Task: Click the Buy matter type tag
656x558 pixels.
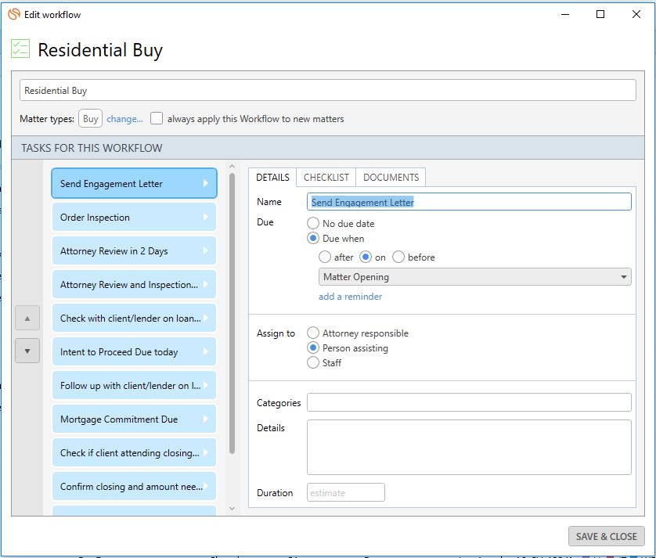Action: (x=90, y=119)
